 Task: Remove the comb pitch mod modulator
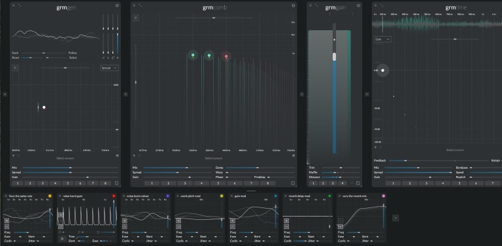(x=177, y=196)
